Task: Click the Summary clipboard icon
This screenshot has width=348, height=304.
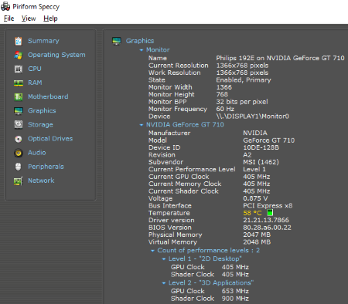Action: (19, 41)
